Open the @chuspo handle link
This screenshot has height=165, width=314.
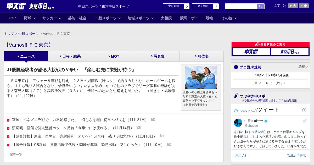click(x=251, y=126)
